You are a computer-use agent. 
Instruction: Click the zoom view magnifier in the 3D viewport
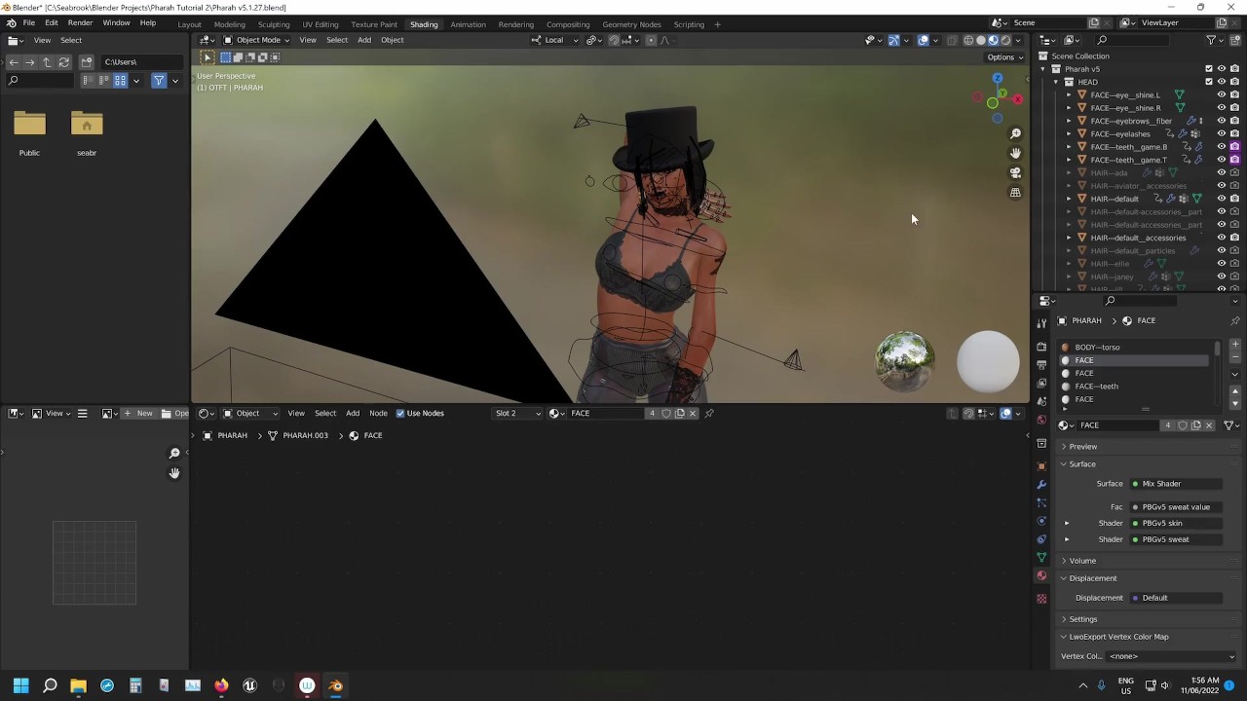coord(1015,133)
